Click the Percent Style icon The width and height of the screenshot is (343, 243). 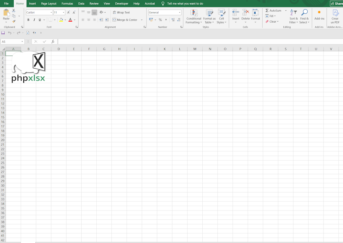160,20
